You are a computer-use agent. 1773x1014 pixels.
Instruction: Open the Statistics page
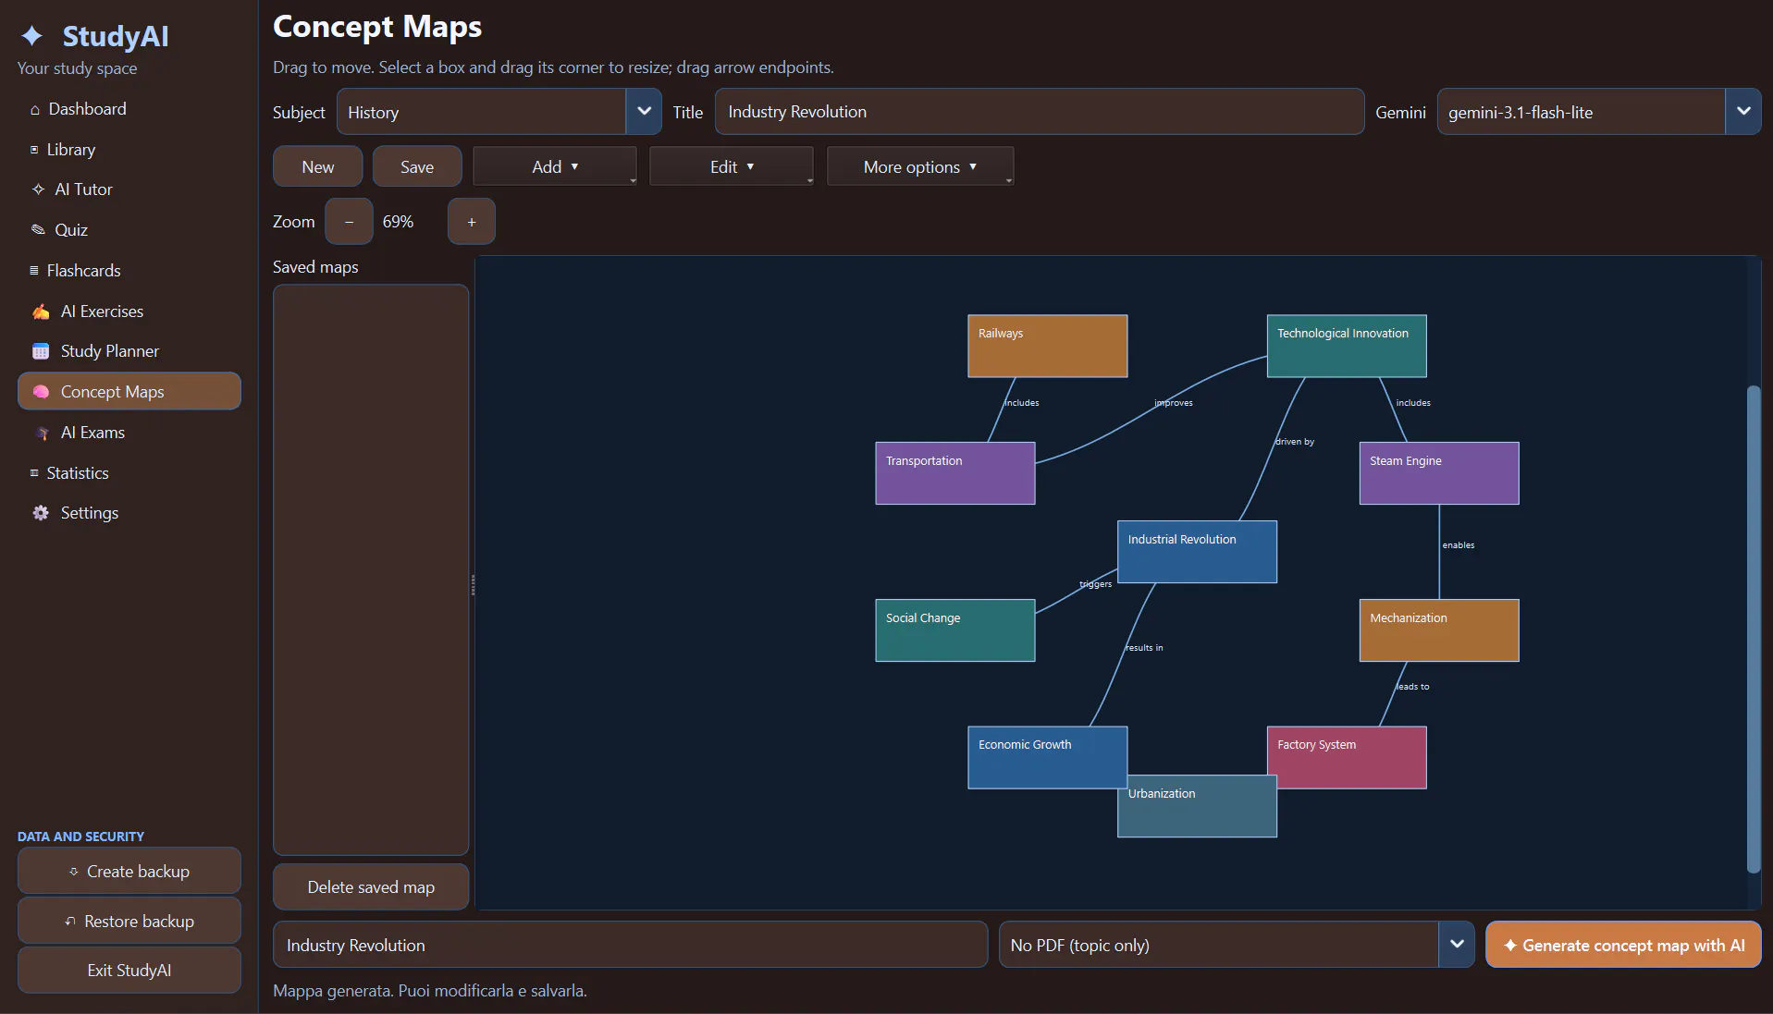(x=129, y=473)
